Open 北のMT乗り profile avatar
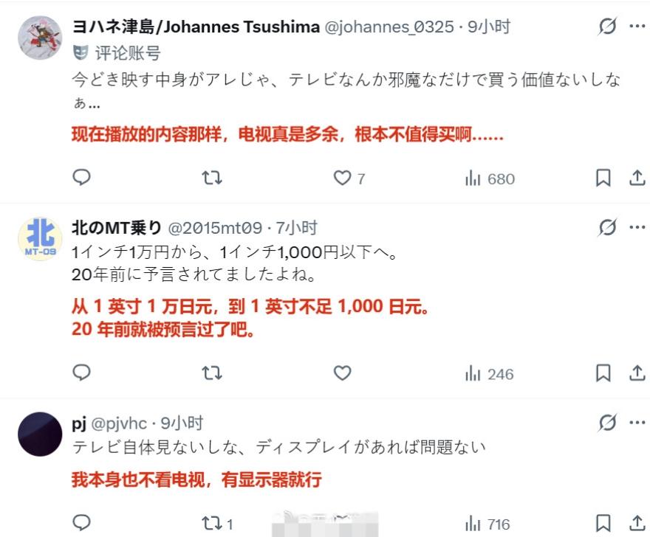The height and width of the screenshot is (537, 650). coord(40,239)
